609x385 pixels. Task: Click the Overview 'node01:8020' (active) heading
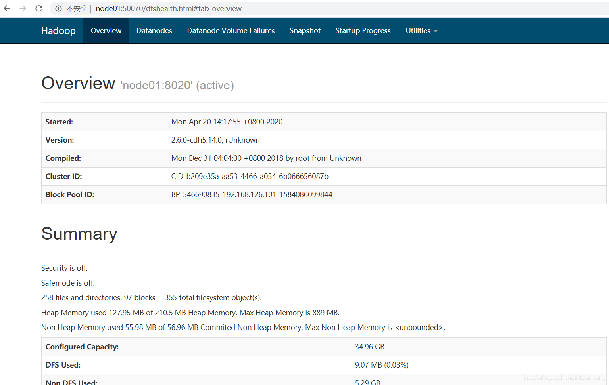pyautogui.click(x=138, y=84)
